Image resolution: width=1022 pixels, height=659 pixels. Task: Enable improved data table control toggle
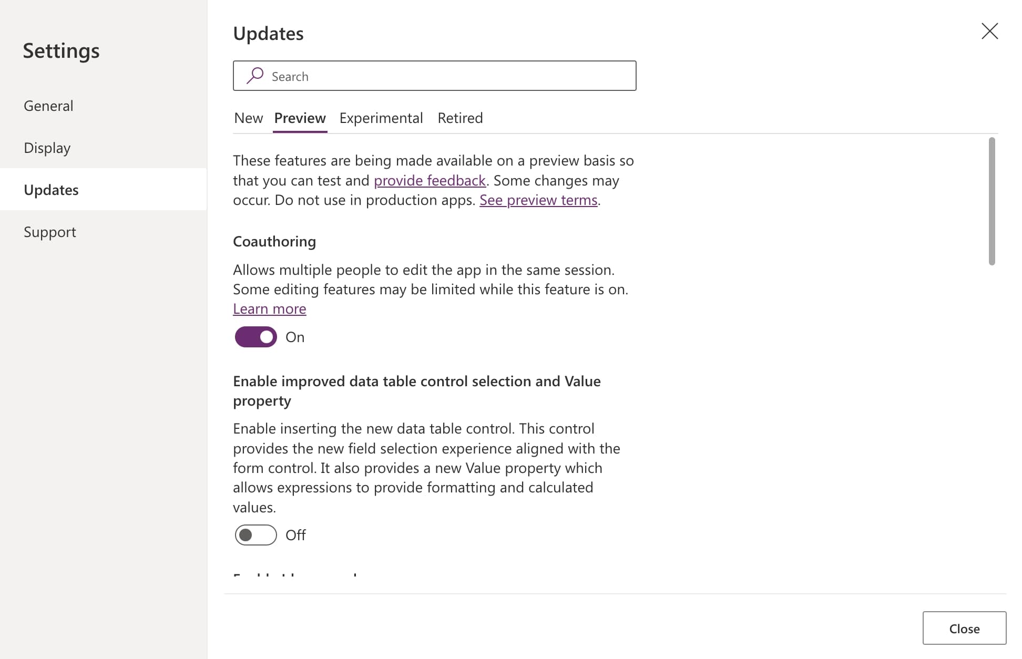click(x=255, y=535)
